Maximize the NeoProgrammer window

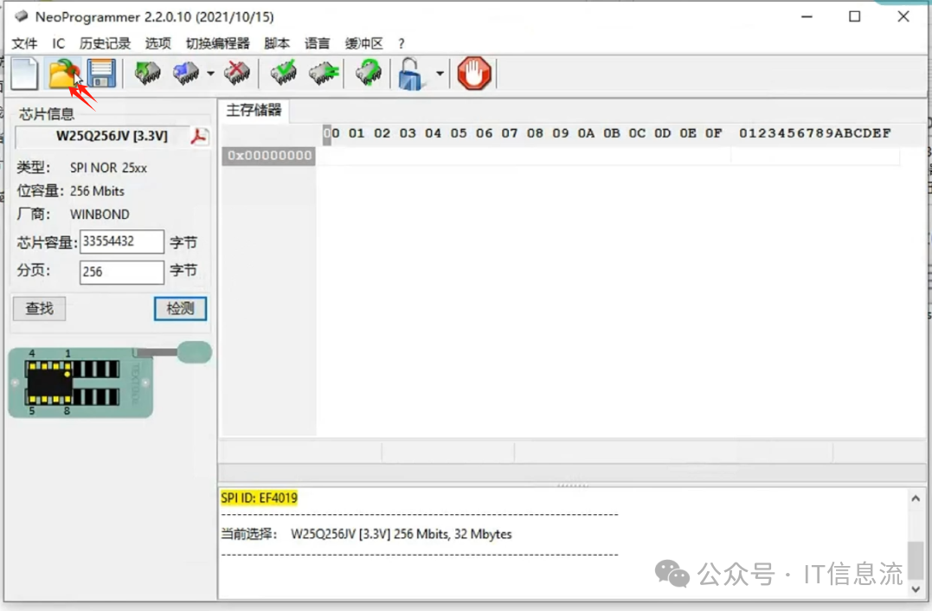tap(855, 16)
